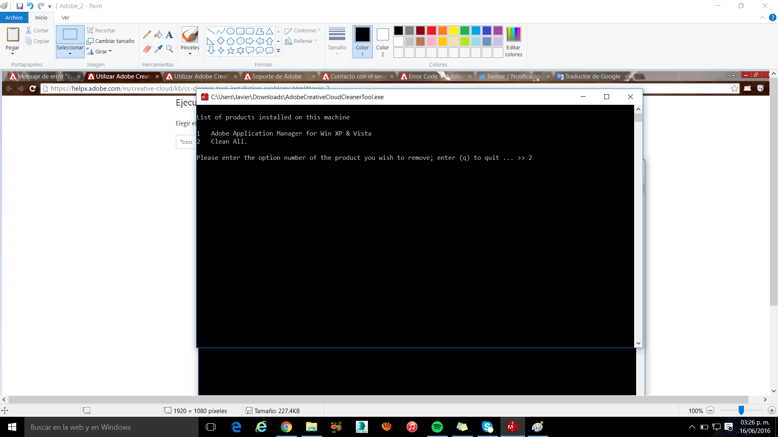Click the Recortar crop button
Image resolution: width=778 pixels, height=437 pixels.
(x=101, y=30)
